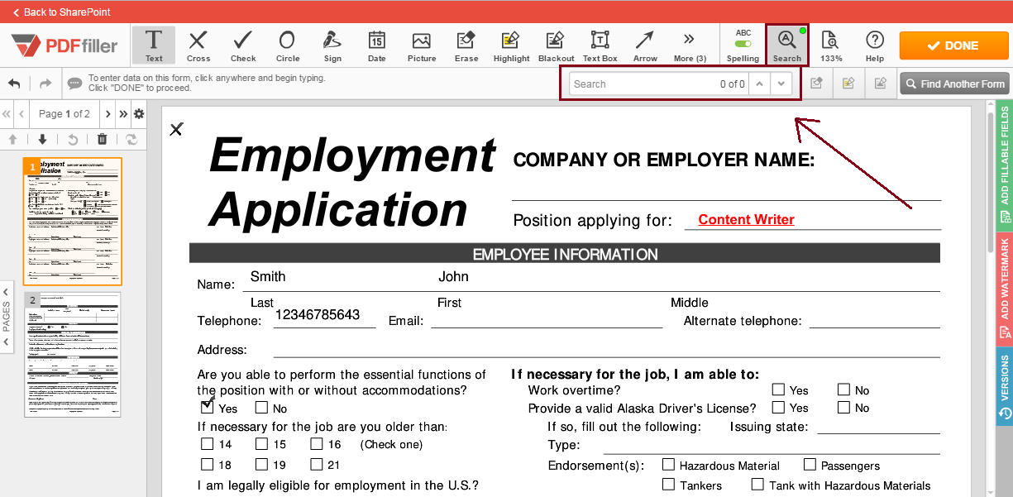
Task: Select page 2 thumbnail
Action: pyautogui.click(x=72, y=354)
